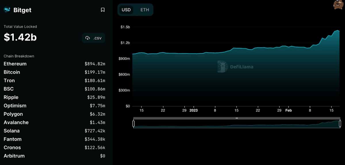
Task: Switch chart denomination to ETH
Action: coord(145,10)
